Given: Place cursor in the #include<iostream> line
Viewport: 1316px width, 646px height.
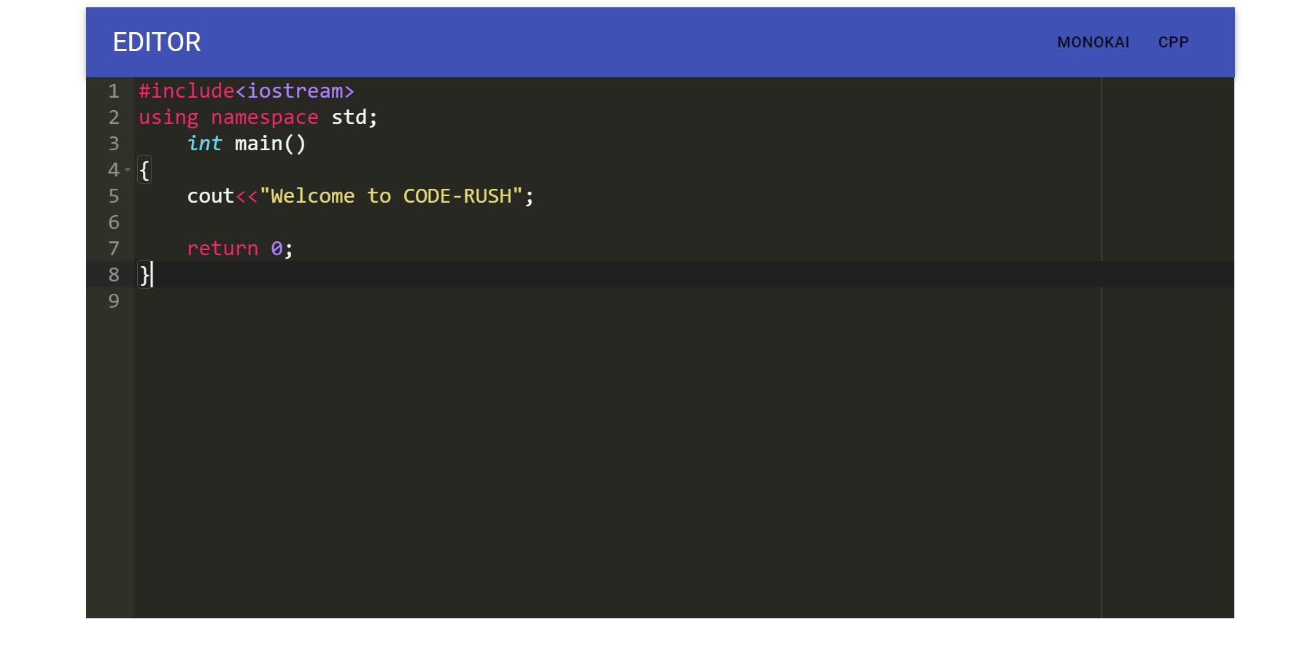Looking at the screenshot, I should [x=246, y=91].
